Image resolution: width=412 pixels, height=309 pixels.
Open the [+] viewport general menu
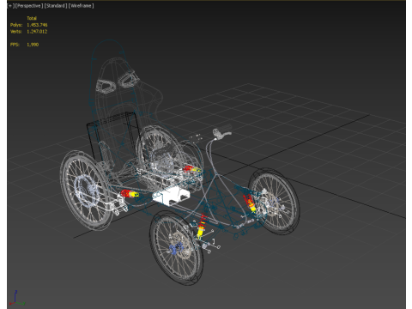coord(11,6)
